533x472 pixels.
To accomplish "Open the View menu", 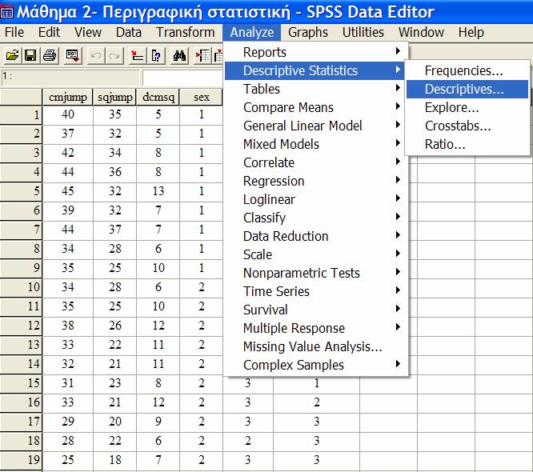I will pos(88,32).
